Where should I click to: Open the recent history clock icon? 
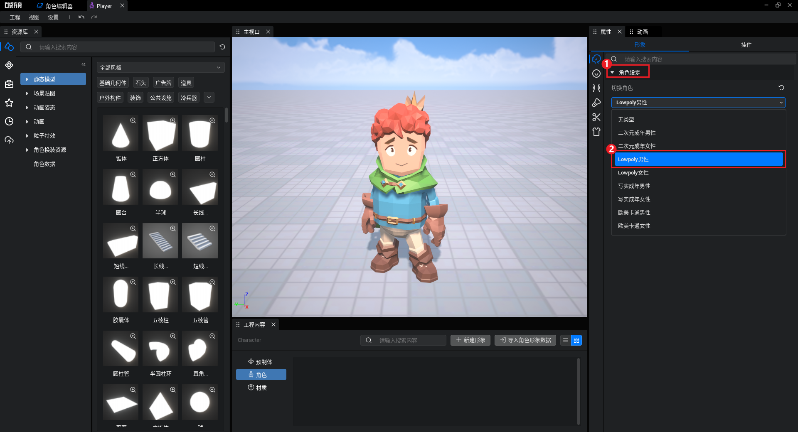9,121
